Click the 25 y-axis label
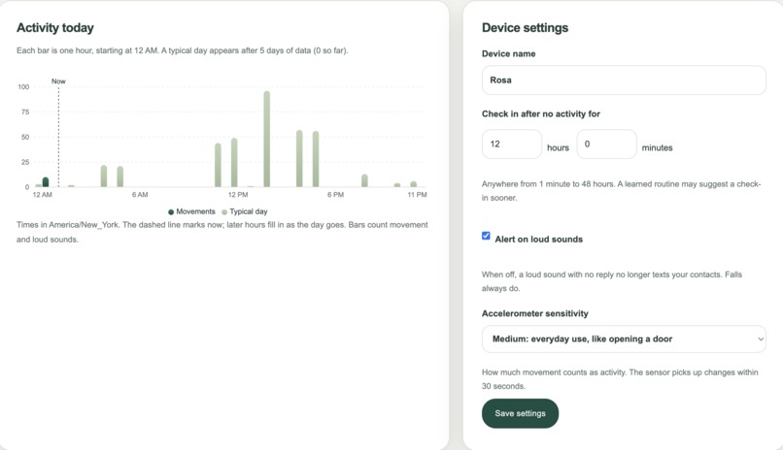This screenshot has width=783, height=450. coord(25,162)
